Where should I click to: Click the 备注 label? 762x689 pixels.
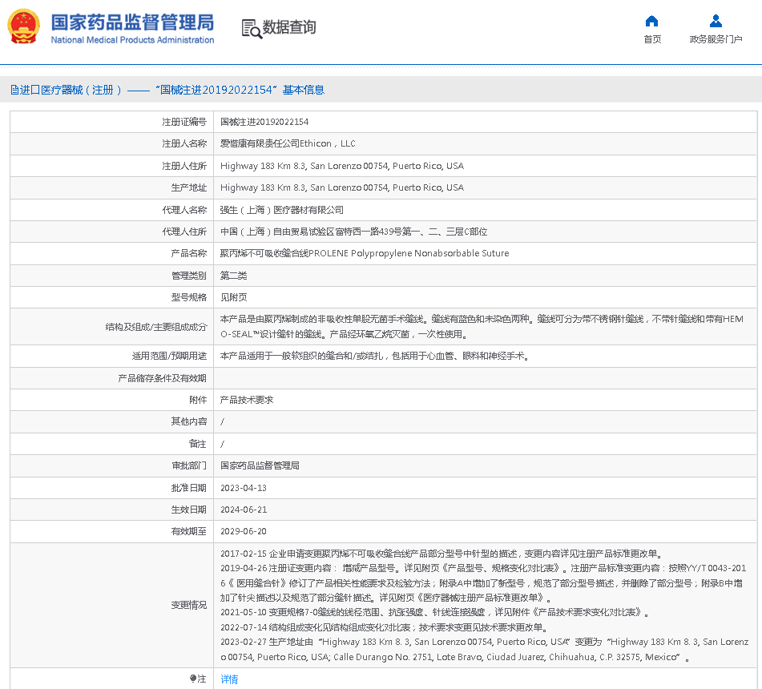(x=198, y=444)
